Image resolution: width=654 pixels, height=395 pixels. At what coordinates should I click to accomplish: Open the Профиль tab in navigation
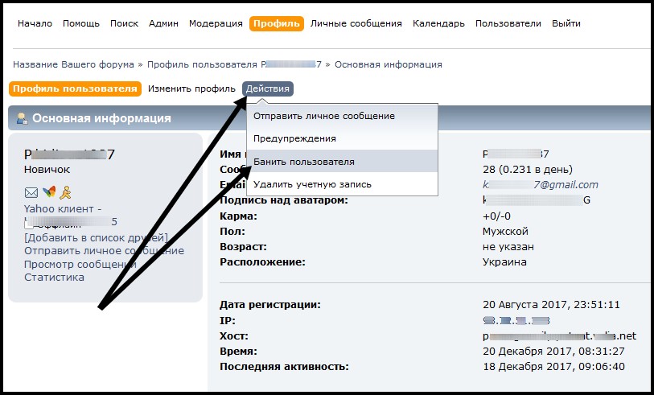(x=277, y=23)
